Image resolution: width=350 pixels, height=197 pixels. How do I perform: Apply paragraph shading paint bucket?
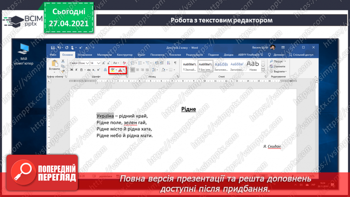(163, 70)
